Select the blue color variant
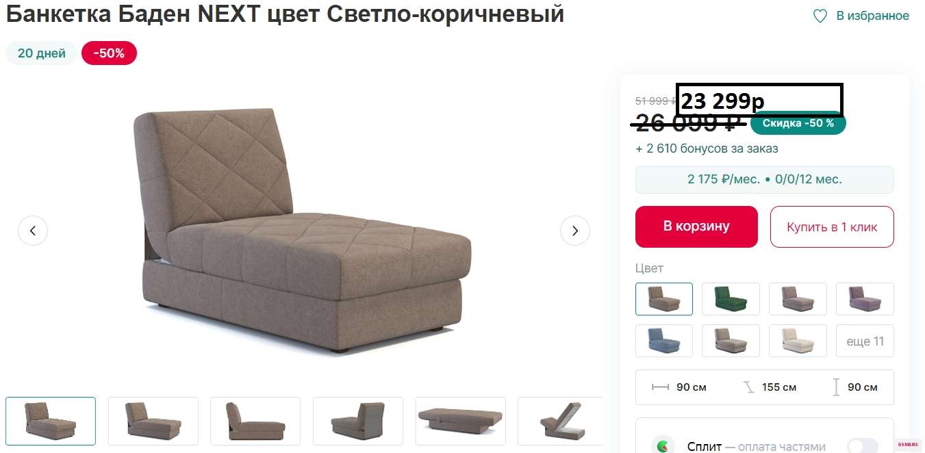The height and width of the screenshot is (453, 925). tap(664, 341)
